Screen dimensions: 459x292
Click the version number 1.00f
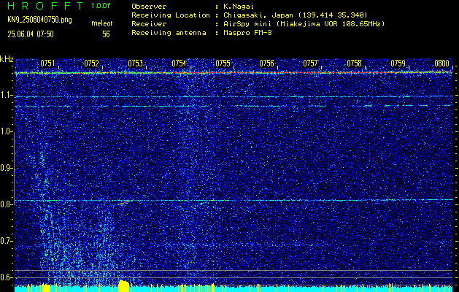coord(101,6)
